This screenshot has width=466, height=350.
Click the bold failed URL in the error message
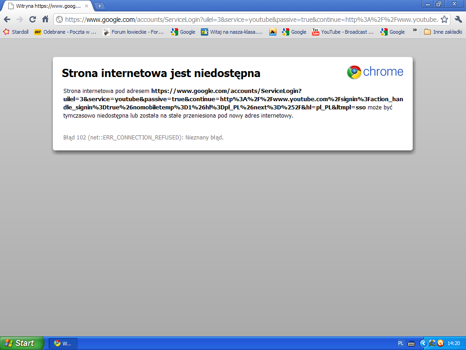(x=233, y=99)
